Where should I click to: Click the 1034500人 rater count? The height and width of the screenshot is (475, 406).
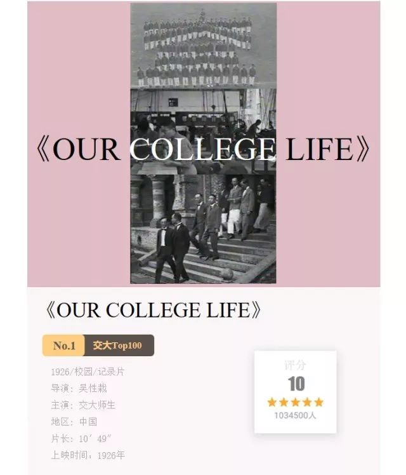(295, 415)
